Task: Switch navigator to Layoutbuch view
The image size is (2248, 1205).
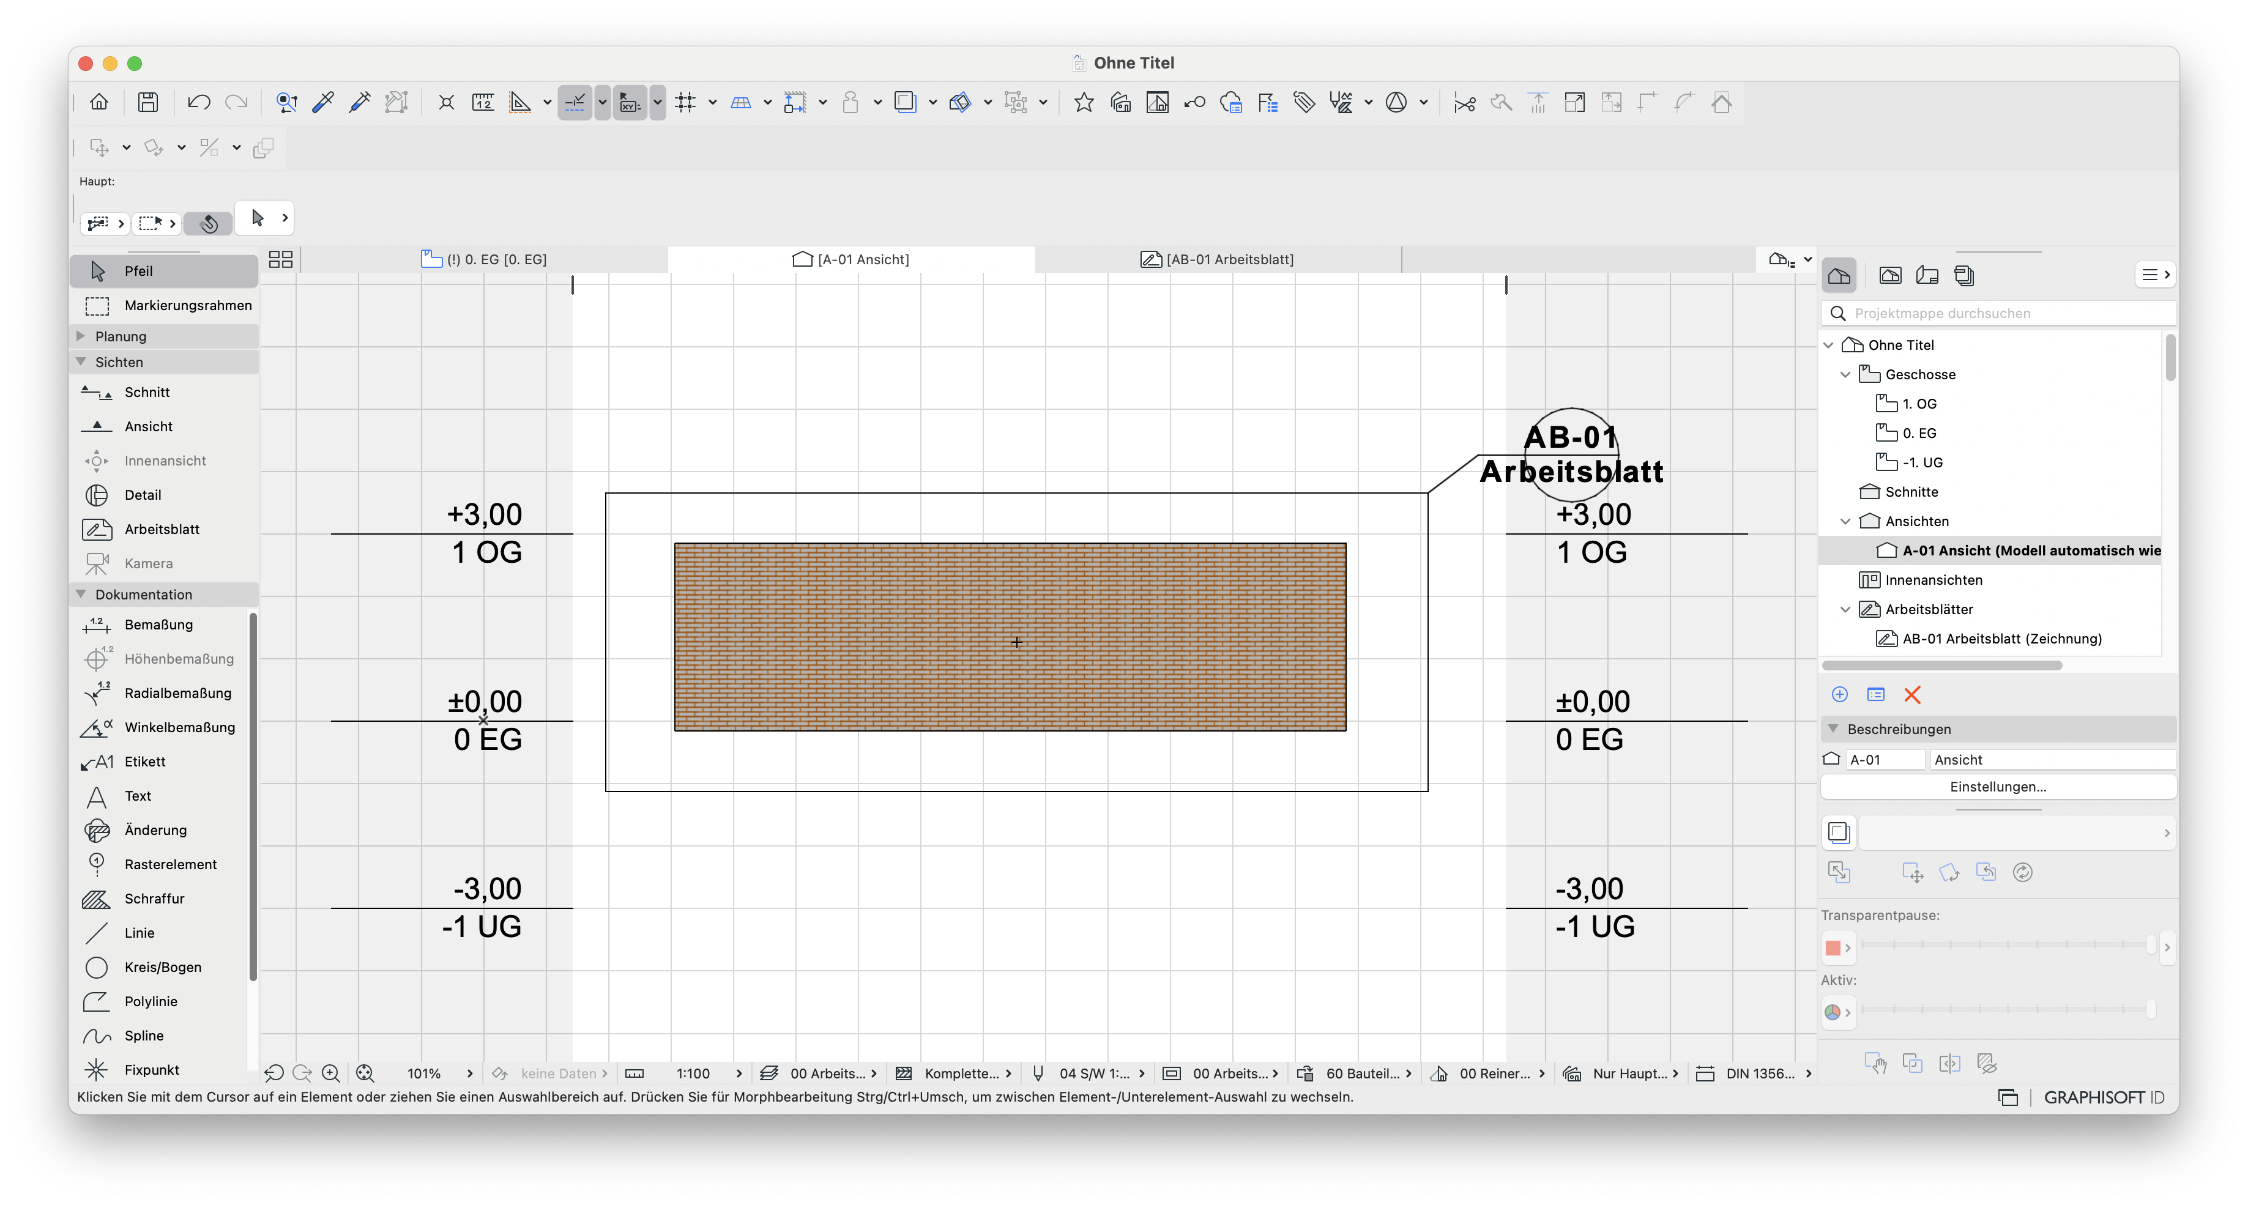Action: pos(1927,276)
